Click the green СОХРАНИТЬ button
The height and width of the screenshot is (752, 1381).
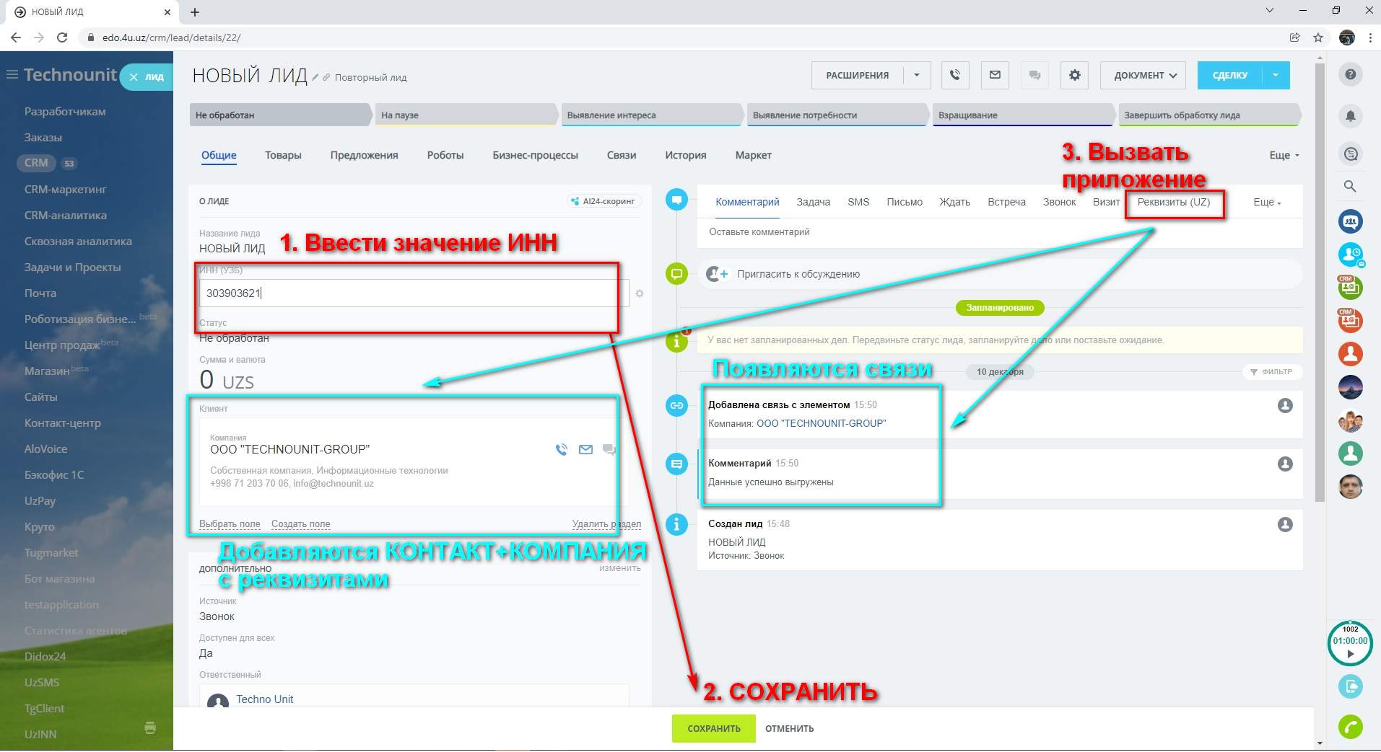tap(714, 728)
